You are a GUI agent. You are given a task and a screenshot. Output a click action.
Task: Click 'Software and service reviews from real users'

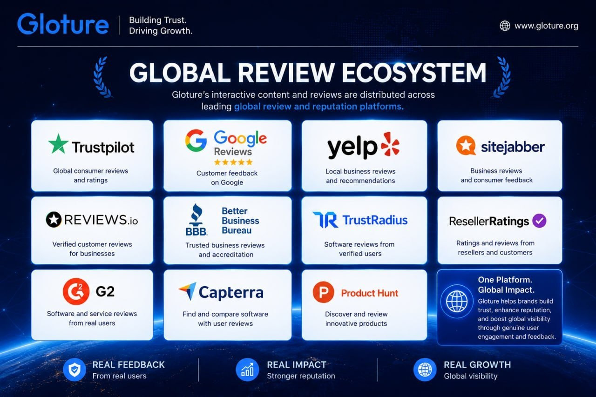pyautogui.click(x=92, y=318)
